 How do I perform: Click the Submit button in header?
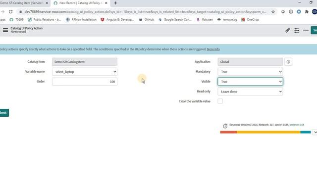pos(314,30)
